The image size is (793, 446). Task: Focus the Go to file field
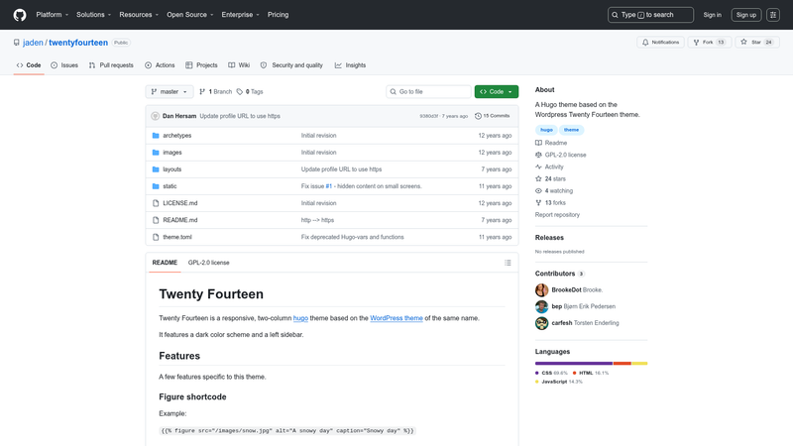click(428, 91)
